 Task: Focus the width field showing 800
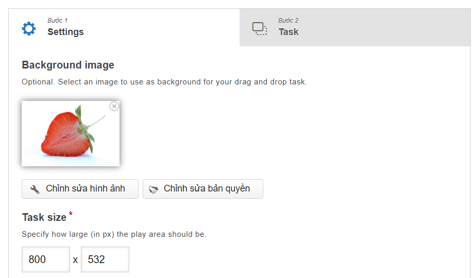(x=46, y=259)
